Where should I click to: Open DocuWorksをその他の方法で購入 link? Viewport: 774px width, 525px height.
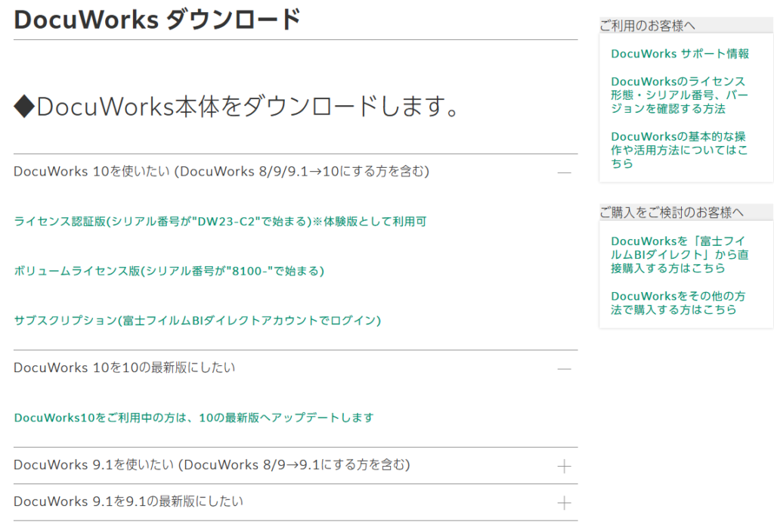[x=678, y=303]
